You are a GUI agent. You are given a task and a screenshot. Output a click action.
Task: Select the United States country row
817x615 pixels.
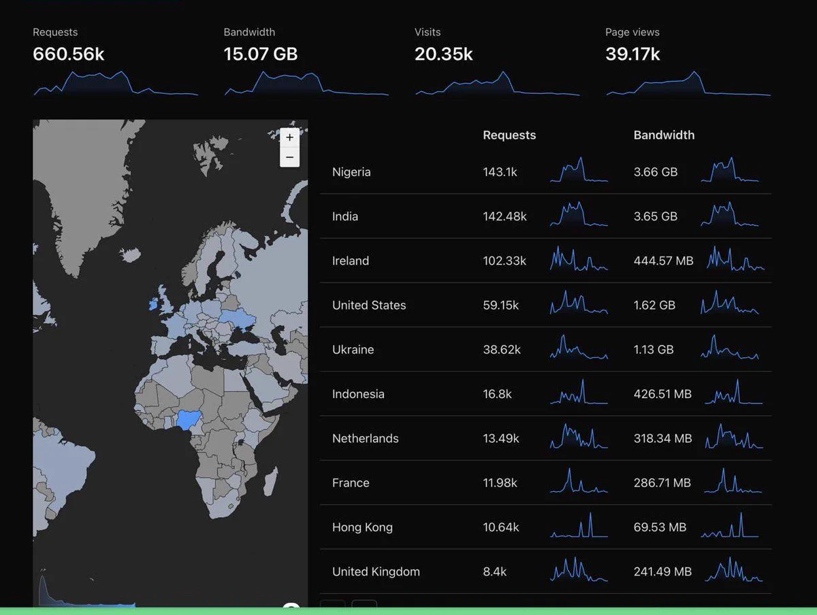click(545, 305)
